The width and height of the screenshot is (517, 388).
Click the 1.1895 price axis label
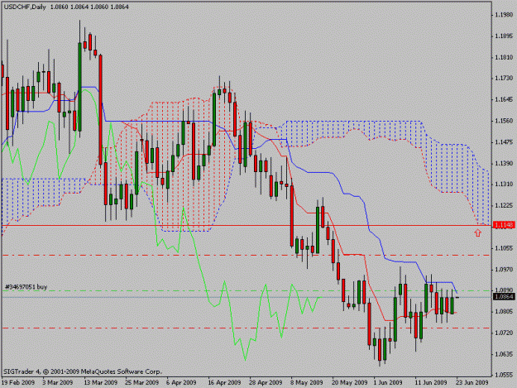505,36
